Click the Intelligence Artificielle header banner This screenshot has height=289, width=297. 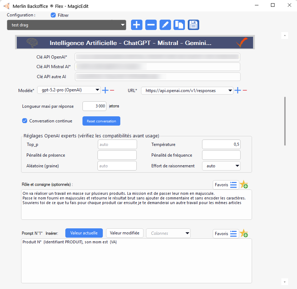(135, 42)
